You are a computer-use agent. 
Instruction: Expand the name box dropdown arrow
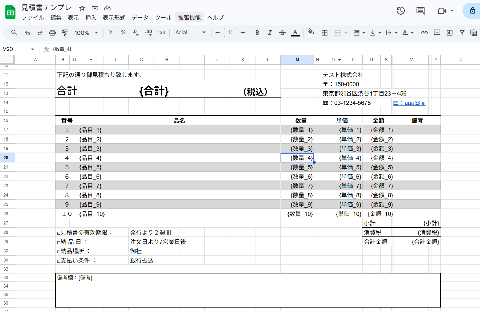(x=33, y=49)
